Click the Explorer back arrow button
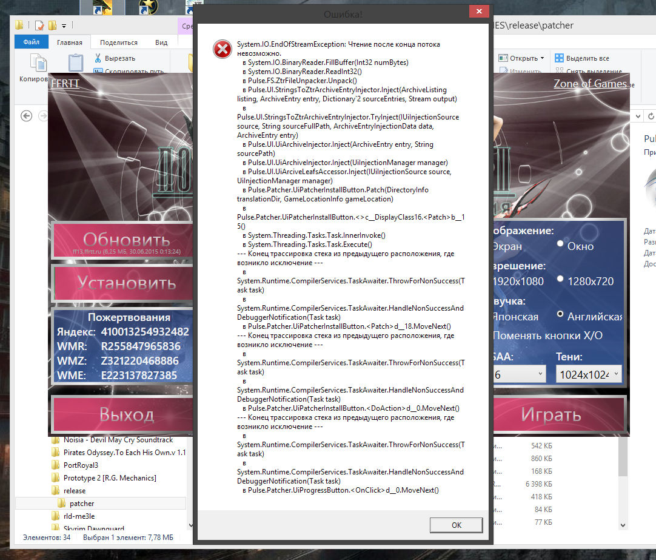Viewport: 656px width, 560px height. pyautogui.click(x=26, y=116)
